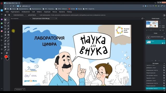Open the YouTube bookmark
The image size is (166, 93).
pyautogui.click(x=72, y=9)
